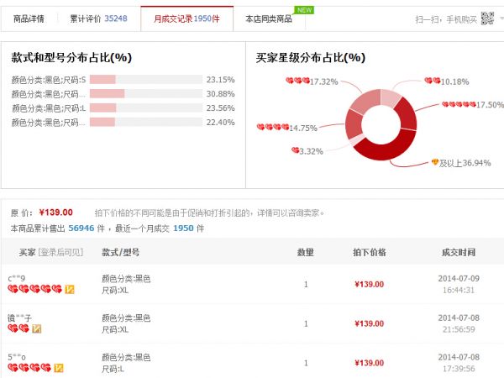
Task: Click buyer name 镜**子
Action: pyautogui.click(x=19, y=318)
